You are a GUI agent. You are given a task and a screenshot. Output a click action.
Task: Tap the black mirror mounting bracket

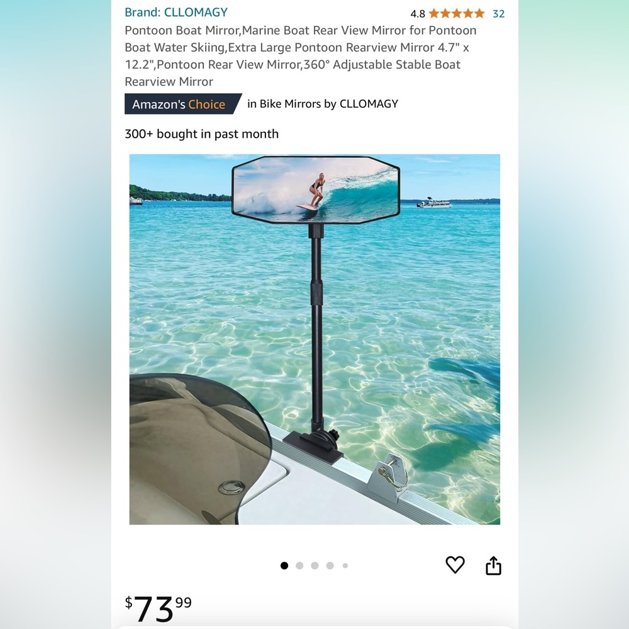313,445
